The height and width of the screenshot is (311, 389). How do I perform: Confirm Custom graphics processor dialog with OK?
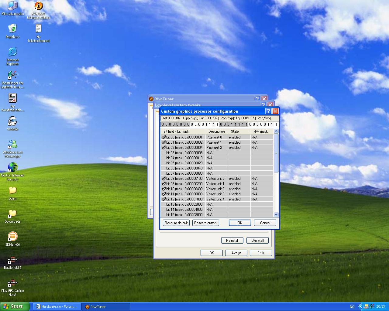tap(240, 223)
